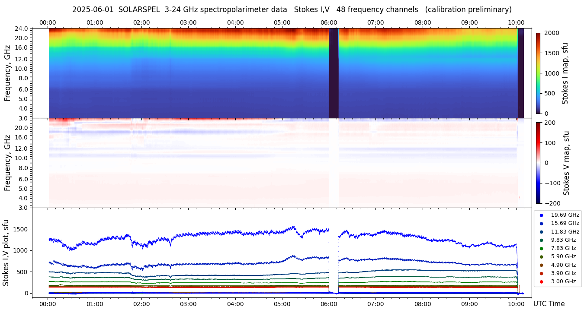Click the plot title text at the top
Image resolution: width=584 pixels, height=313 pixels.
click(292, 9)
